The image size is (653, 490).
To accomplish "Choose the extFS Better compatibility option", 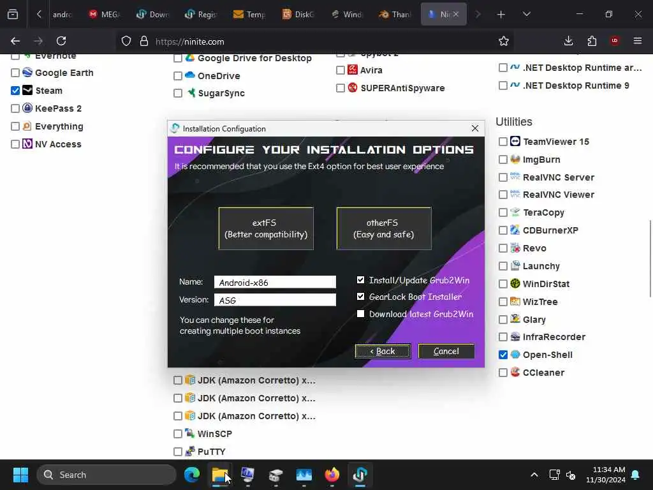I will pos(266,228).
